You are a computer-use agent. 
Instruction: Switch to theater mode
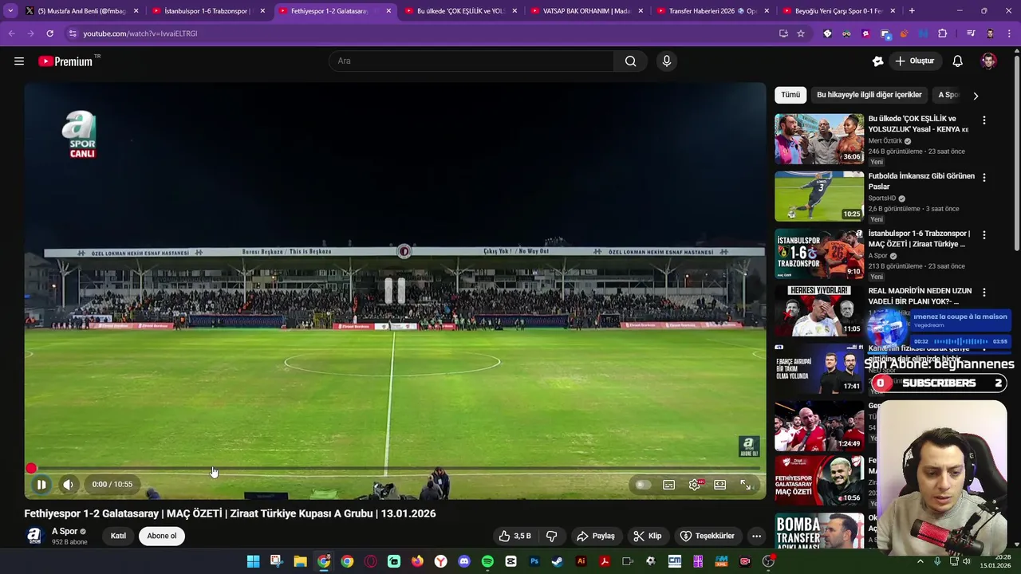[720, 485]
